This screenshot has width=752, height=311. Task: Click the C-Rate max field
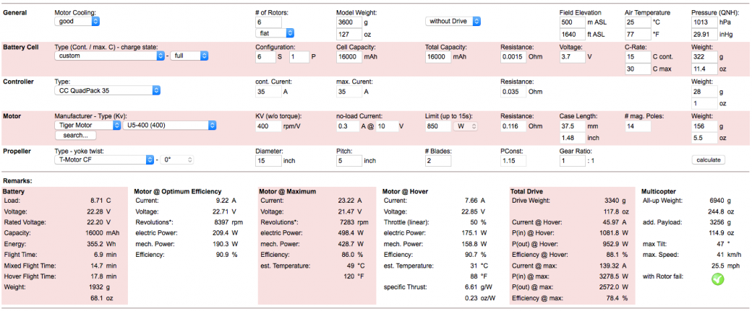[637, 69]
